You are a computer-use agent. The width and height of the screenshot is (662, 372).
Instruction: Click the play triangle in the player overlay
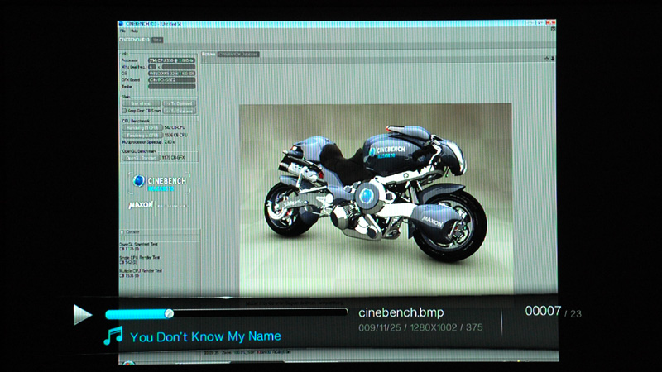tap(82, 315)
